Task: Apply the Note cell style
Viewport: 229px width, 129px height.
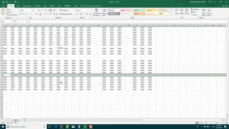Action: 165,14
